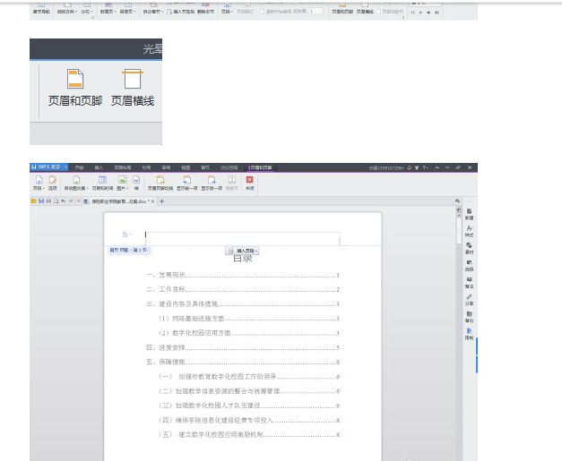Switch to the 开始 ribbon tab
The width and height of the screenshot is (562, 461).
pos(79,167)
